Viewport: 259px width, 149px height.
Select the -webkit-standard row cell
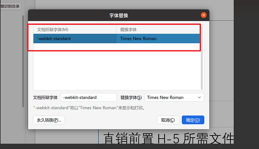(75, 39)
